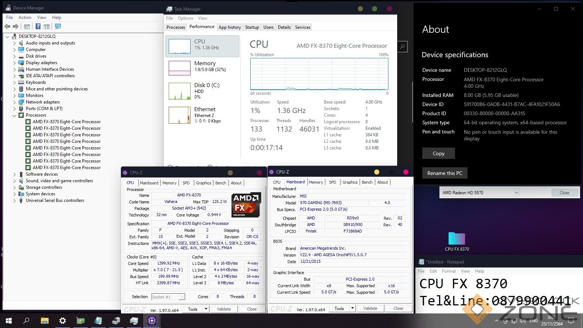The height and width of the screenshot is (328, 583).
Task: Click the Back arrow in Device Manager
Action: tap(7, 26)
